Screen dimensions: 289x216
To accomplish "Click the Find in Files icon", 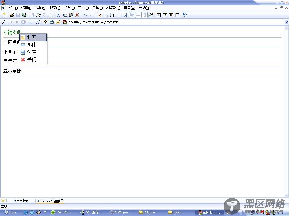I will (112, 15).
